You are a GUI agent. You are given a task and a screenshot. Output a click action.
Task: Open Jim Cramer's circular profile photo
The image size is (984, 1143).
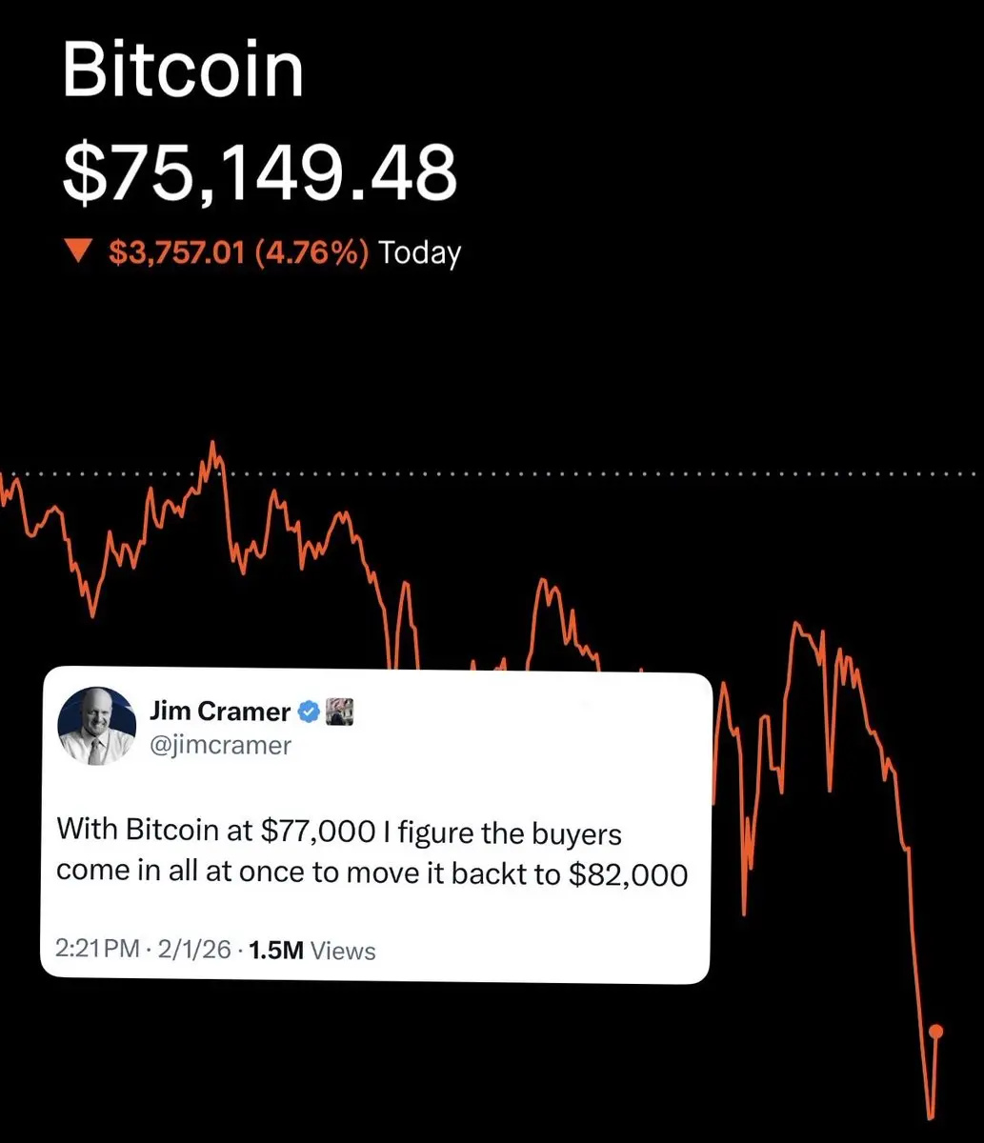coord(97,727)
